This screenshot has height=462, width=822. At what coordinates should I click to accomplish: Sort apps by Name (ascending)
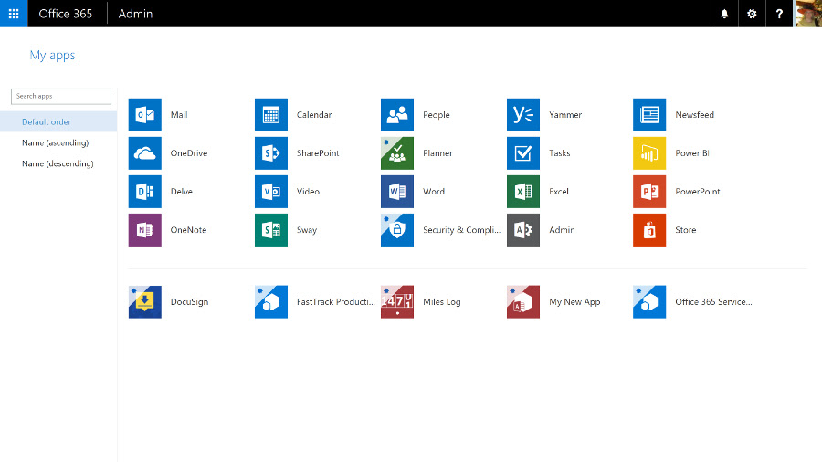tap(58, 142)
